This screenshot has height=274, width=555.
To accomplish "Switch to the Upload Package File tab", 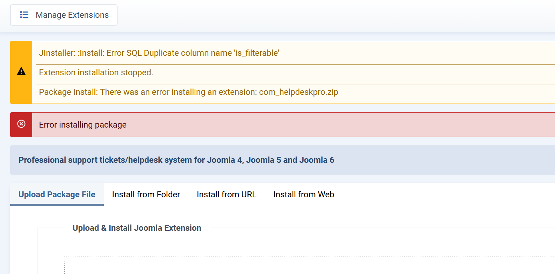I will (57, 194).
